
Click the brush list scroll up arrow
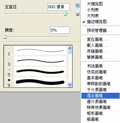[70, 48]
